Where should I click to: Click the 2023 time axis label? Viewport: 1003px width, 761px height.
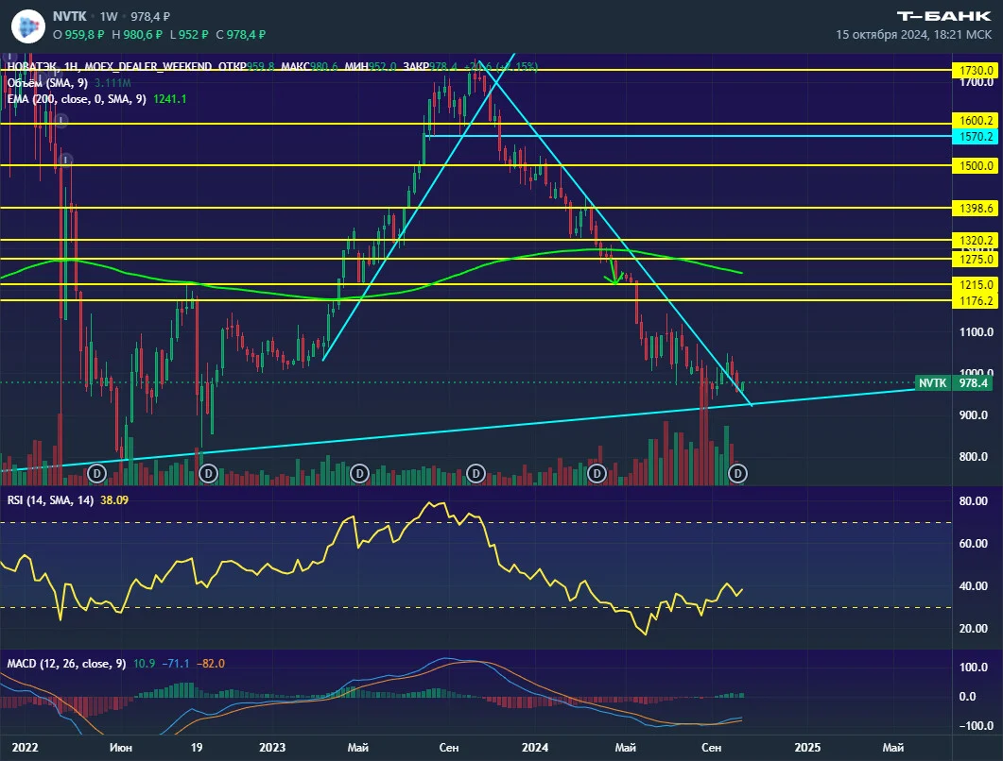(x=272, y=748)
